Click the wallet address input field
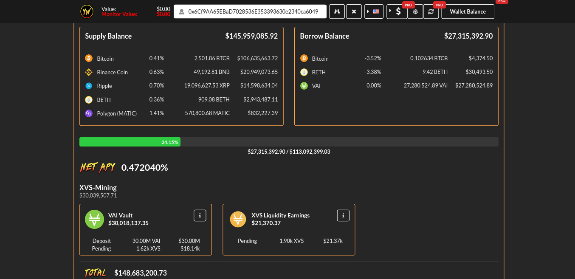This screenshot has height=279, width=575. coord(250,11)
